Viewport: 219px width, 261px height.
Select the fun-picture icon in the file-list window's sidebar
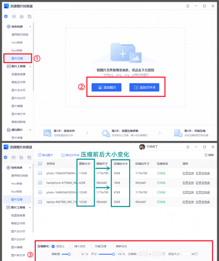click(21, 157)
